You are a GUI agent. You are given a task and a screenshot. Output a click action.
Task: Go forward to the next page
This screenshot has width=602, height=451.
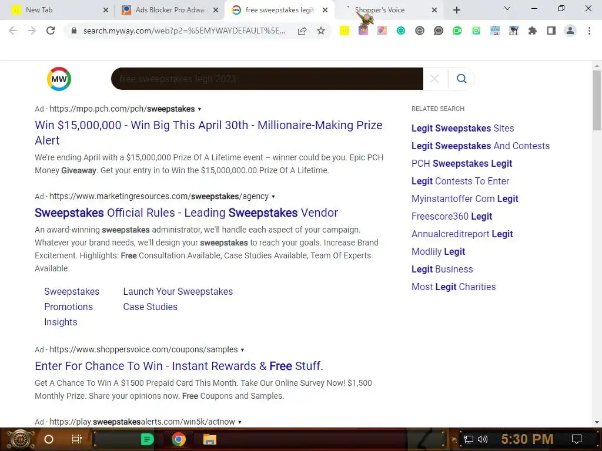(x=32, y=31)
